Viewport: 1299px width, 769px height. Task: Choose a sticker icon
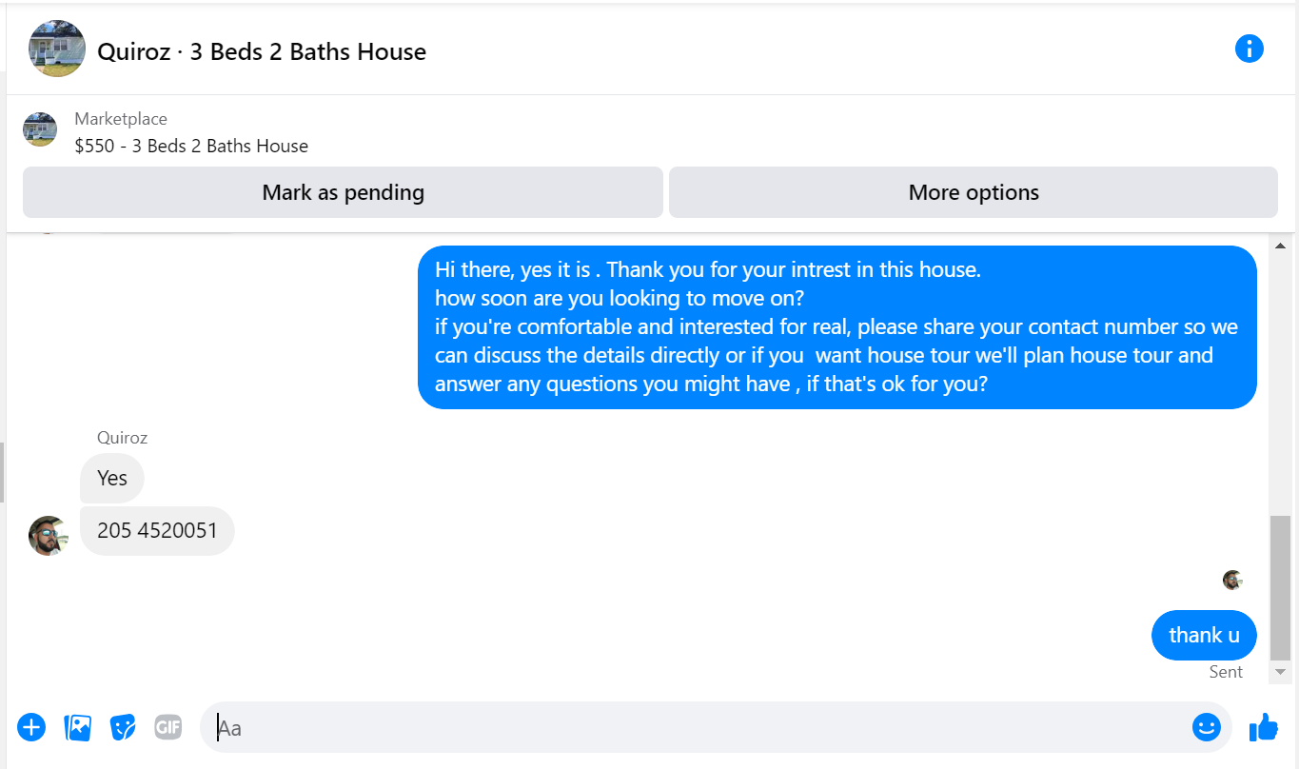[x=123, y=727]
